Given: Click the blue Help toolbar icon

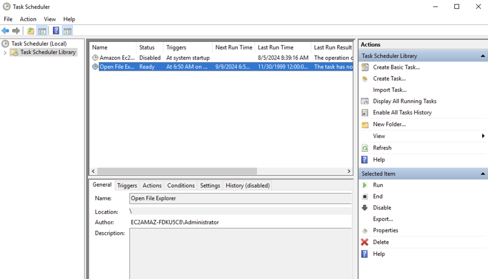Looking at the screenshot, I should (56, 31).
